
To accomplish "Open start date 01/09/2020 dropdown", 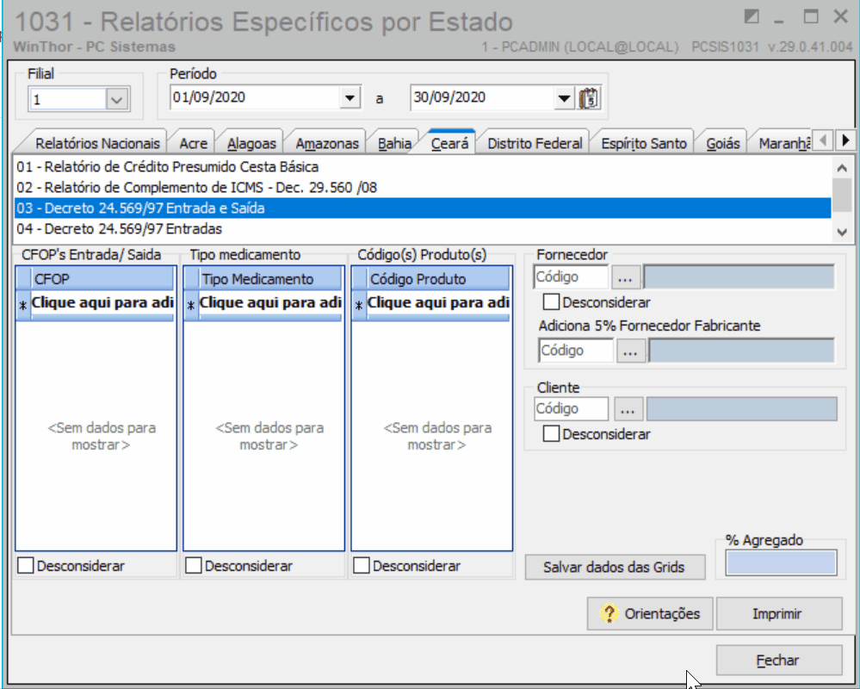I will point(350,98).
